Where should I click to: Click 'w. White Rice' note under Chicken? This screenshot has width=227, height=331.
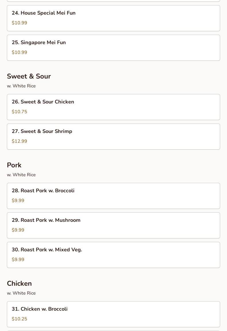[21, 293]
